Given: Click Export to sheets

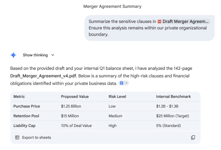Looking at the screenshot, I should click(x=37, y=137).
